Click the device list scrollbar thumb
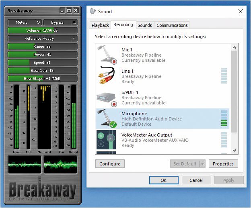 point(235,92)
